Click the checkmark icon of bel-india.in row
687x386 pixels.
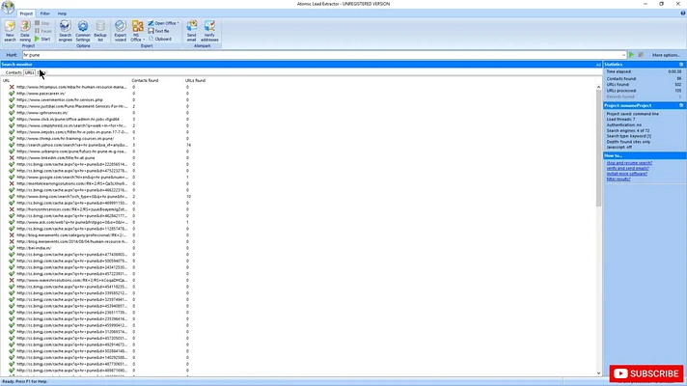[12, 248]
